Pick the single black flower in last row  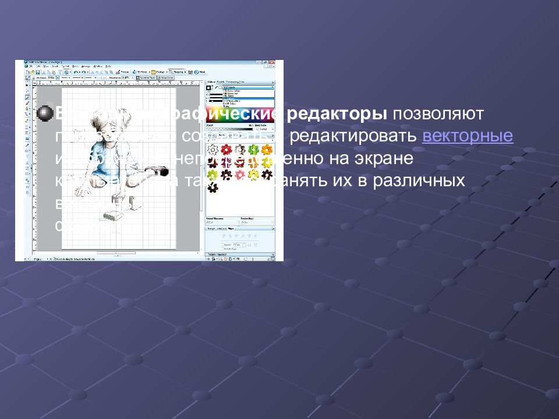point(213,187)
